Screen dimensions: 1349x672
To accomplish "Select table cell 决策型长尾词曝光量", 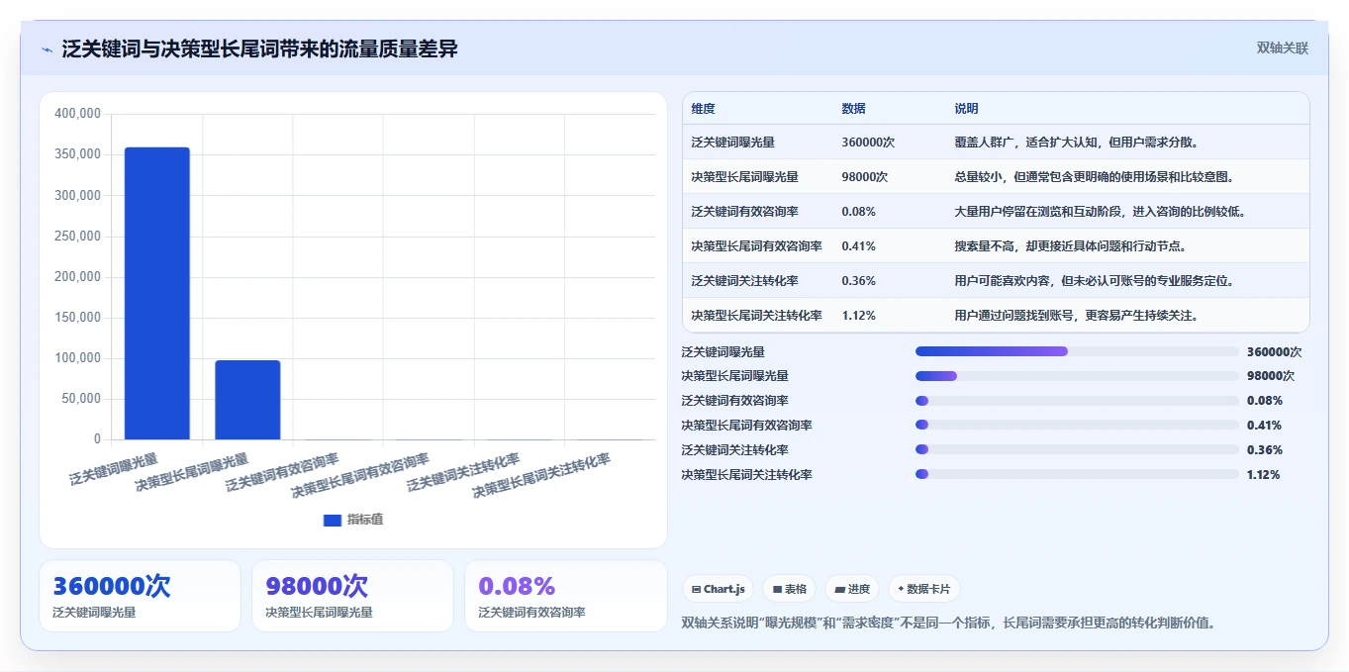I will 744,177.
